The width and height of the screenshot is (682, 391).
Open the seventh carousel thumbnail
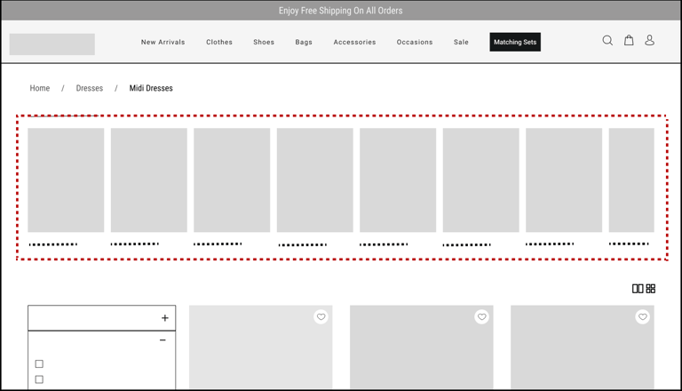[564, 180]
